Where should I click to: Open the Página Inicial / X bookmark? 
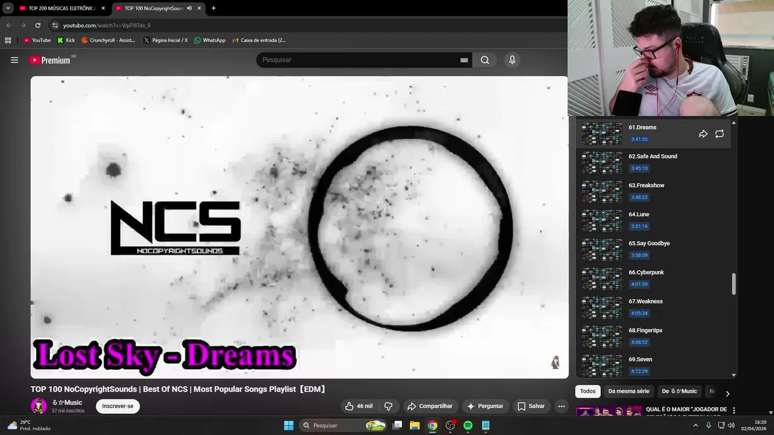[166, 40]
